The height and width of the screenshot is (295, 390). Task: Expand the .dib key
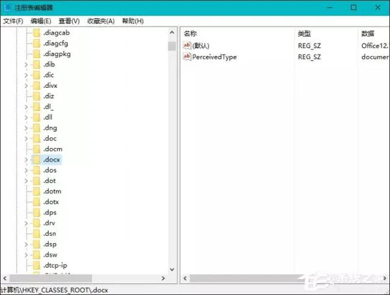coord(26,65)
